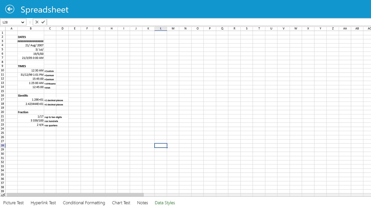
Task: Select the '<6 decimal places' cell
Action: (x=50, y=104)
